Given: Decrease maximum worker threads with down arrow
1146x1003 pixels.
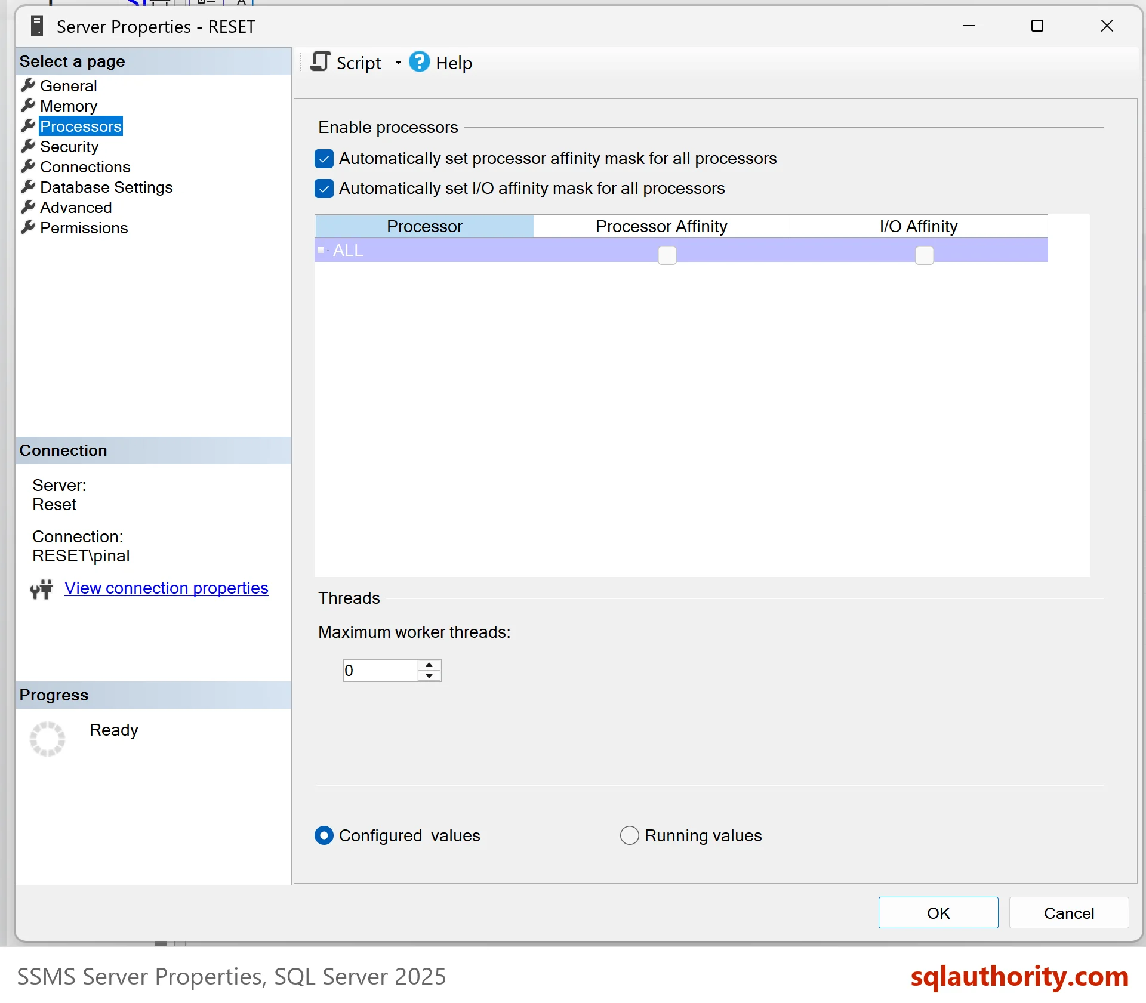Looking at the screenshot, I should coord(429,675).
